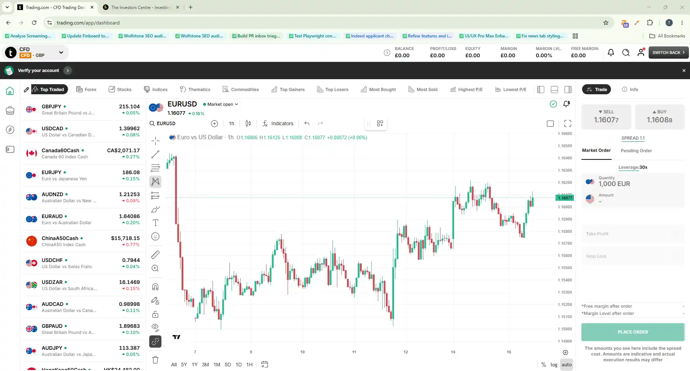Undo the last chart action

coord(307,123)
